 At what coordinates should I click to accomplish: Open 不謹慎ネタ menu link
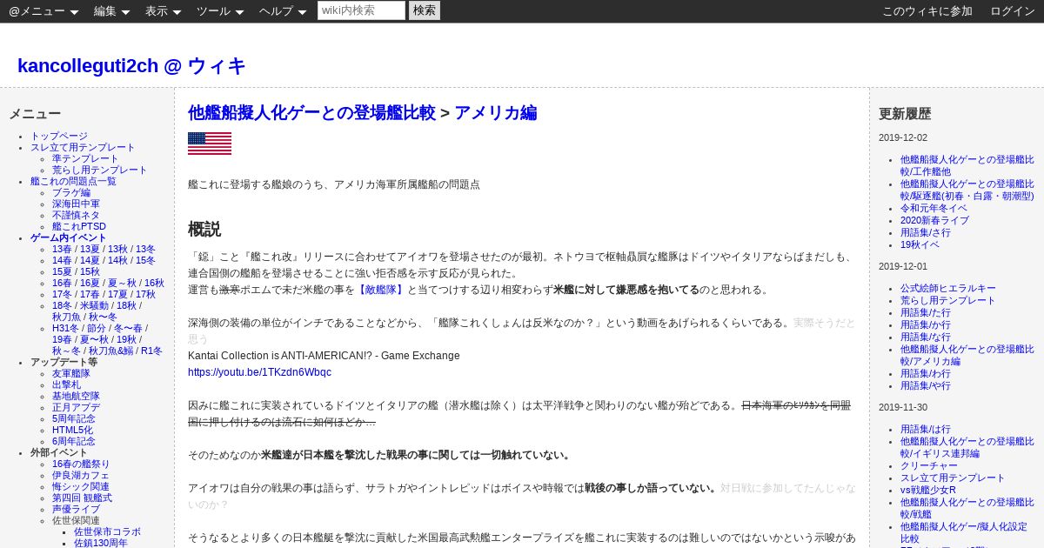click(x=76, y=216)
